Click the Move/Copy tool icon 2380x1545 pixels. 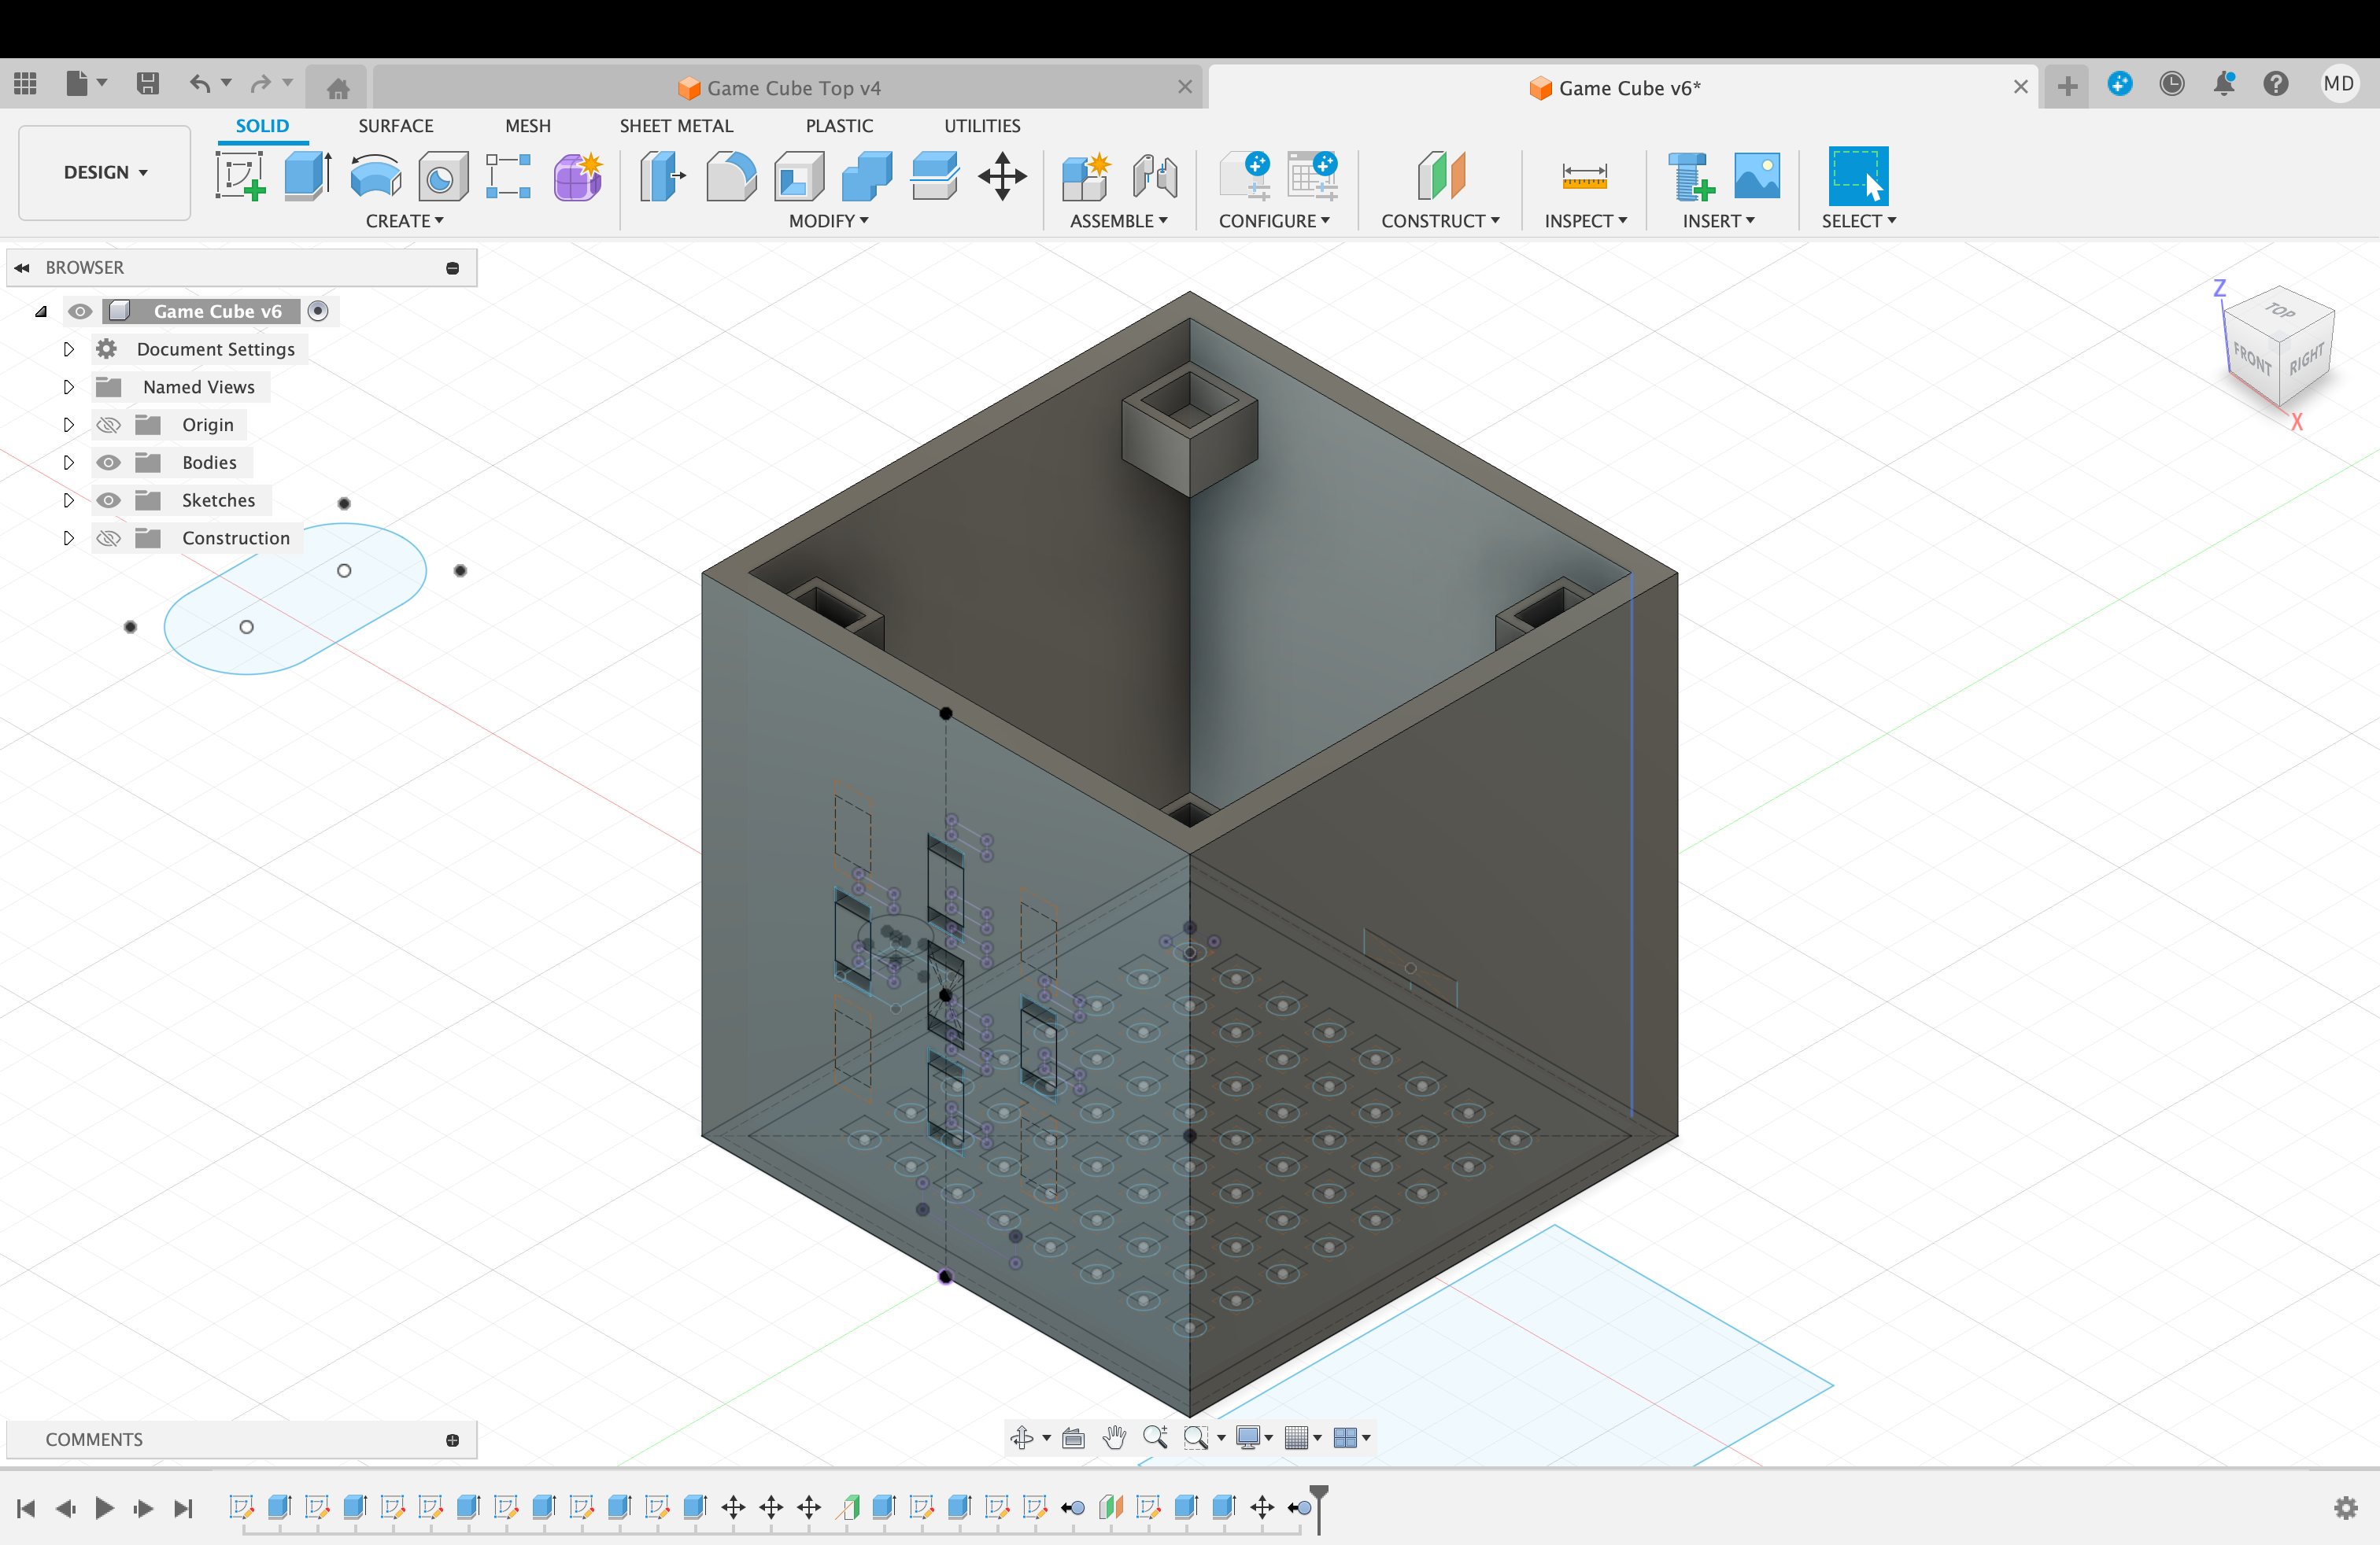click(1002, 176)
